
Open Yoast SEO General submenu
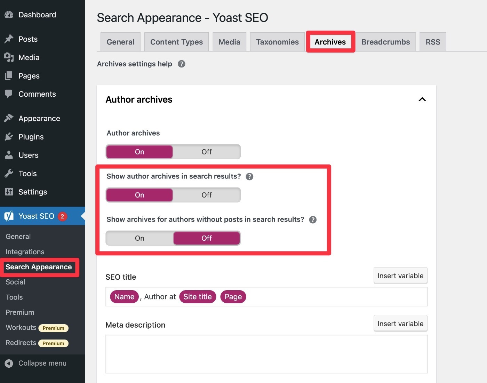tap(18, 237)
